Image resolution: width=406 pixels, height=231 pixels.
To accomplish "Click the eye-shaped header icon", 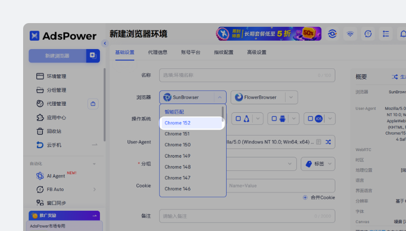I will click(332, 34).
